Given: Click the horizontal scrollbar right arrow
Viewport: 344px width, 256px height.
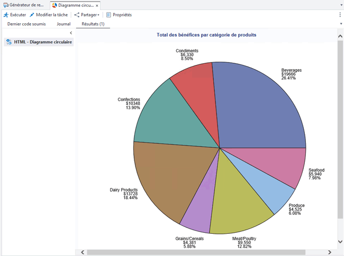Looking at the screenshot, I should point(330,252).
